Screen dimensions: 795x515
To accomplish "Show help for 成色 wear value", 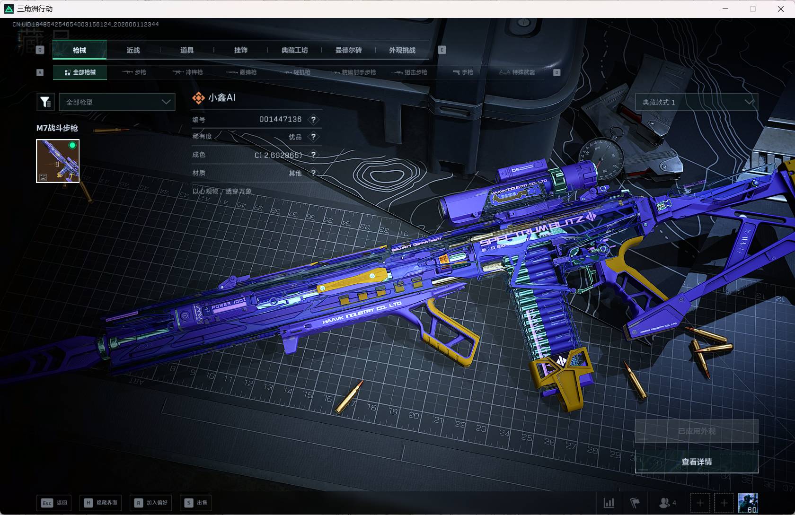I will point(313,155).
